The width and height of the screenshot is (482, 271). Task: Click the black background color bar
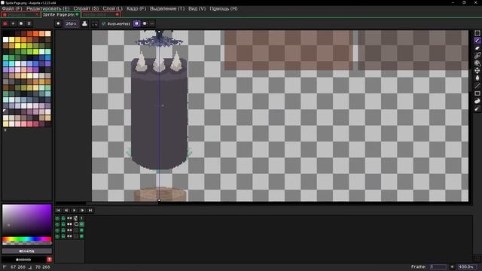coord(24,260)
